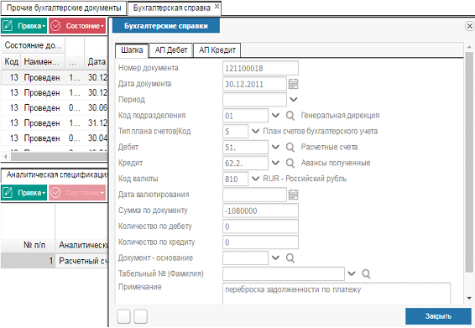The image size is (475, 328).
Task: Click the Тип плана счетов field
Action: coord(235,132)
